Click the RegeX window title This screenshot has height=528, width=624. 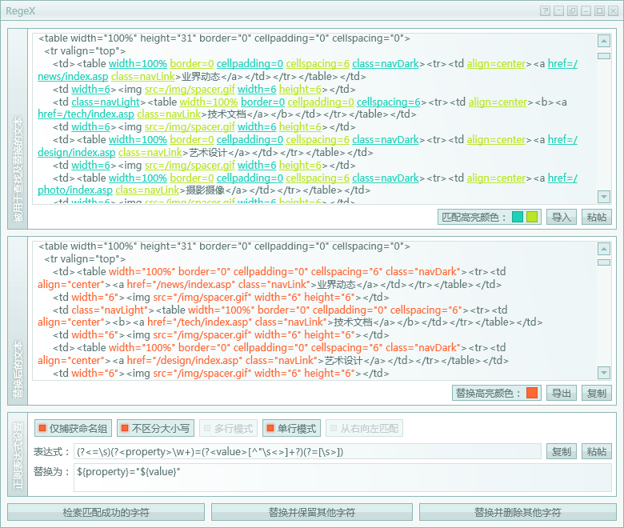click(20, 10)
